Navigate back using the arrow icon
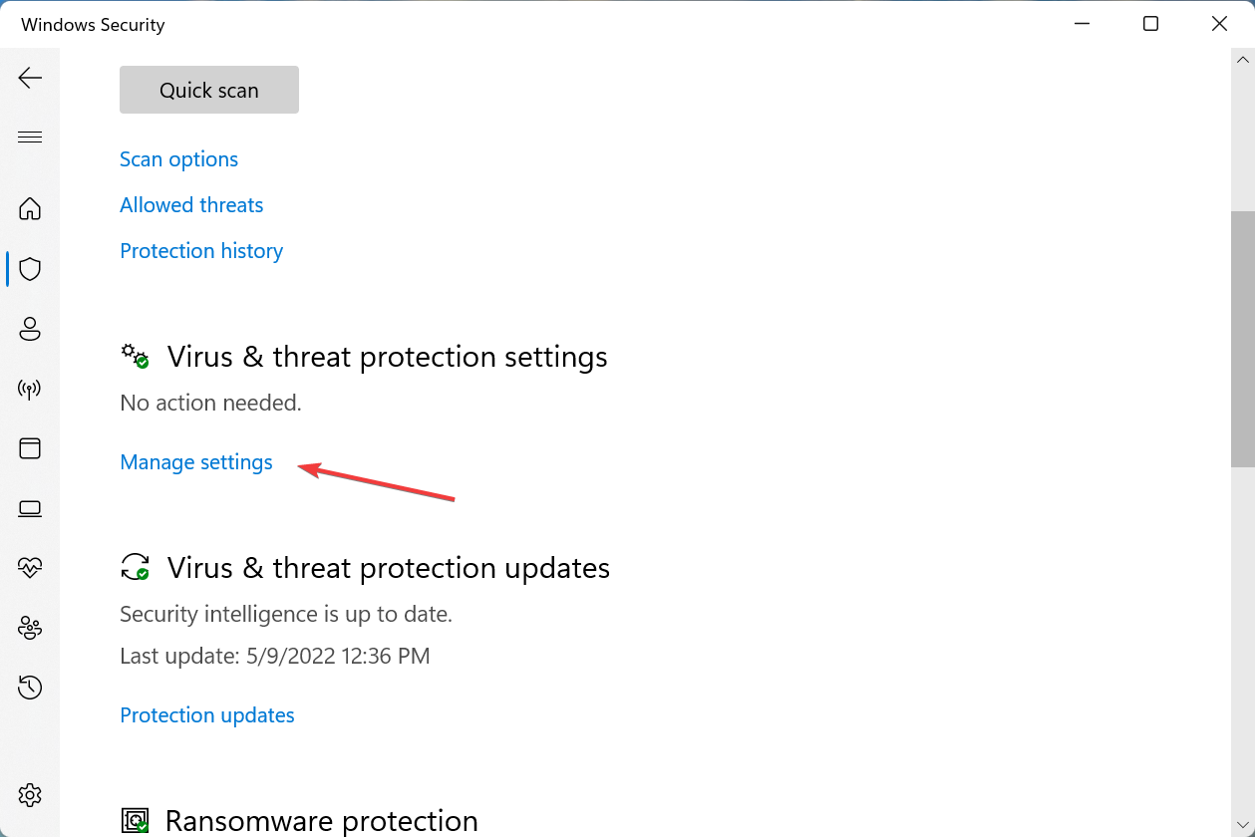The height and width of the screenshot is (837, 1255). (30, 77)
